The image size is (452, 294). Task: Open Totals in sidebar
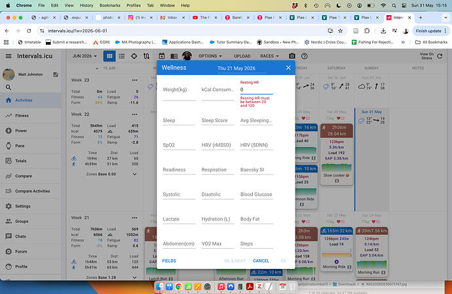coord(31,161)
